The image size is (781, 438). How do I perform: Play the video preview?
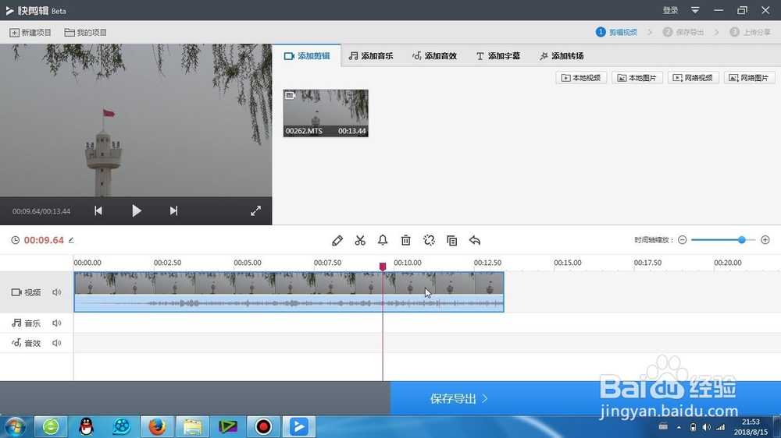coord(137,210)
